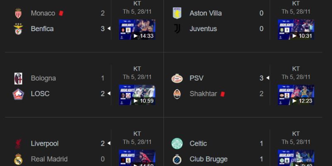
Task: Click the Juventus logo
Action: click(x=177, y=29)
